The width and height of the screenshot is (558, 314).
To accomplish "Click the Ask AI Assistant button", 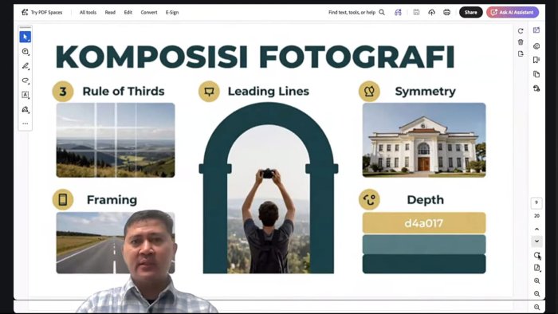I will pos(513,13).
